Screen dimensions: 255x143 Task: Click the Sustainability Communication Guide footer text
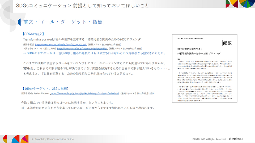click(x=53, y=139)
